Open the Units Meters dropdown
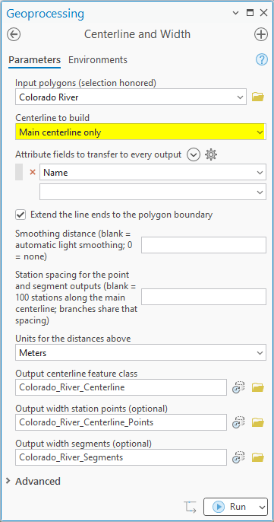 [260, 353]
